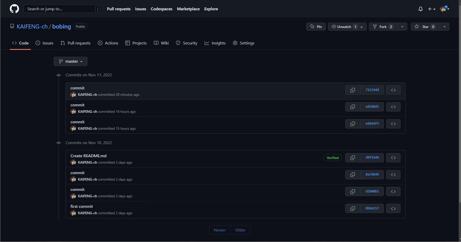
Task: Open commit hash 71159dd
Action: tap(372, 90)
